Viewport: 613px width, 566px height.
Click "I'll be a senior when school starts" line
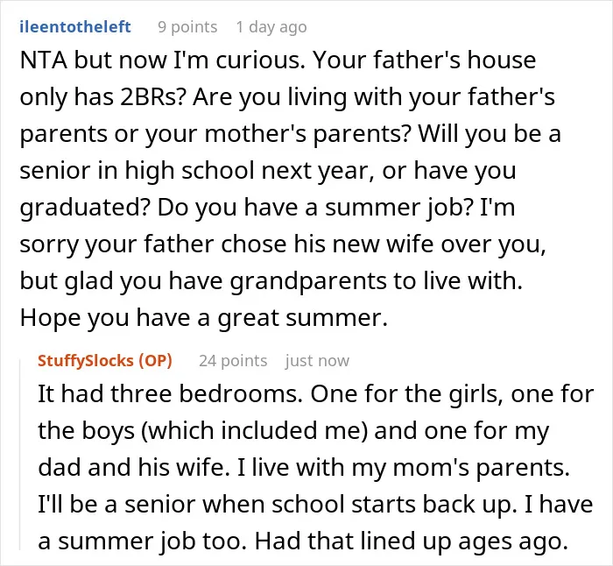point(228,505)
